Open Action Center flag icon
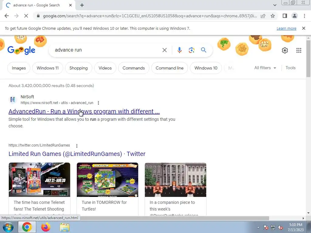Viewport: 311px width, 233px height. tap(265, 227)
